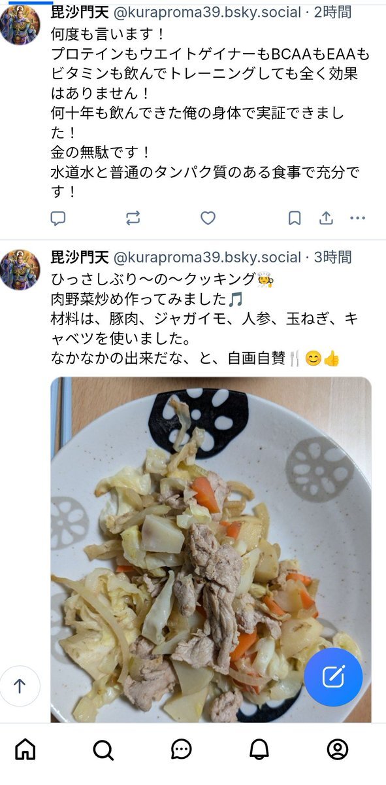Viewport: 386px width, 785px height.
Task: Bookmark the first post
Action: coord(295,218)
